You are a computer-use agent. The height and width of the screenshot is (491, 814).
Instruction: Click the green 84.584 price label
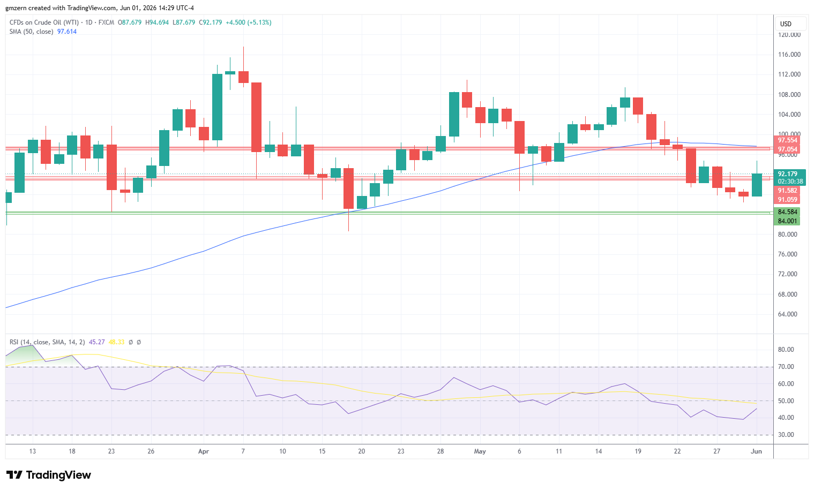click(x=787, y=212)
